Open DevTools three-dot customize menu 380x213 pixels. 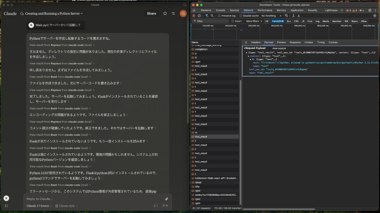pyautogui.click(x=376, y=10)
